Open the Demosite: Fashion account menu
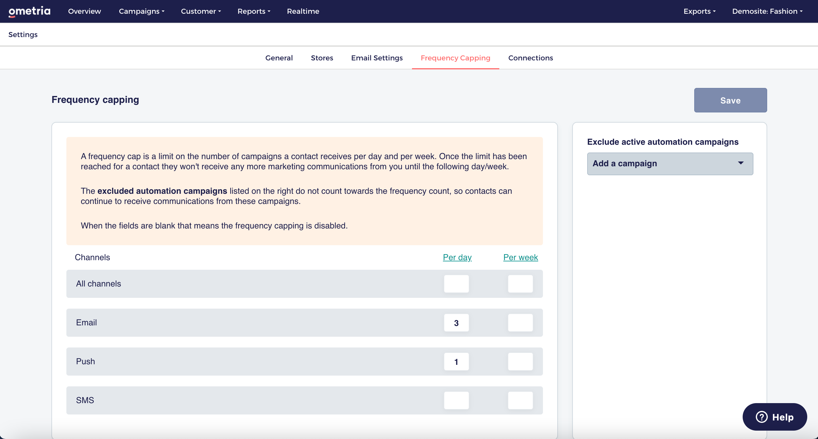The height and width of the screenshot is (439, 818). (767, 11)
